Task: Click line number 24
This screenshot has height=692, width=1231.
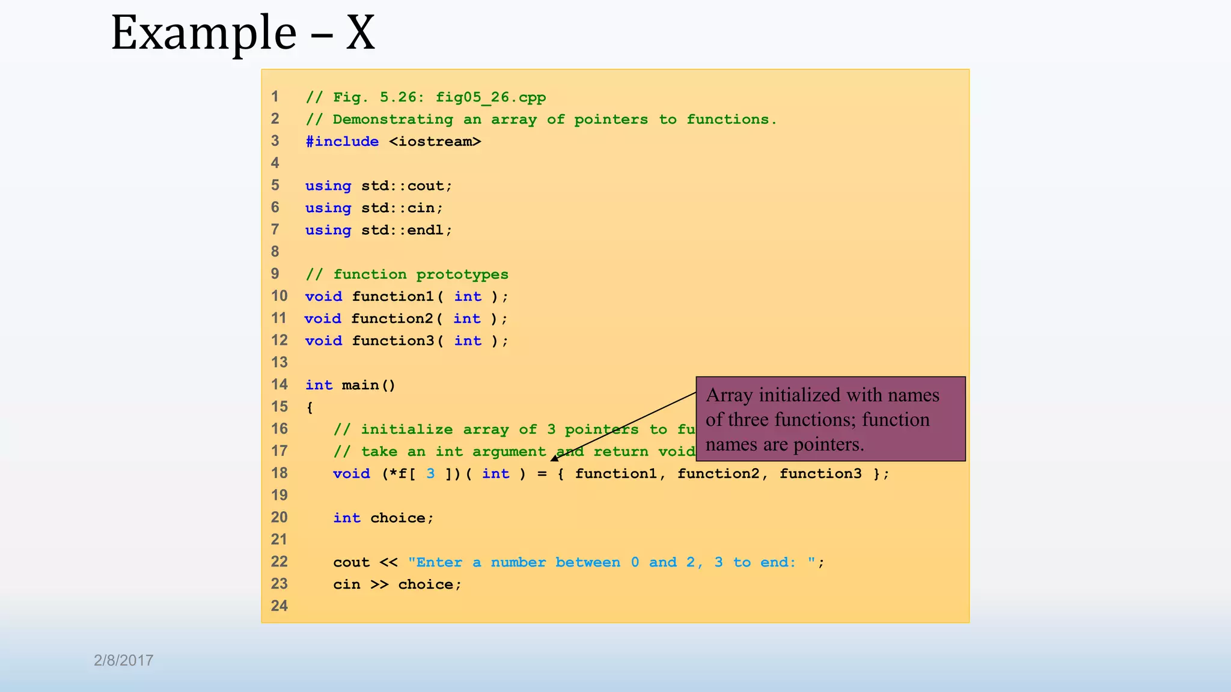Action: coord(279,606)
